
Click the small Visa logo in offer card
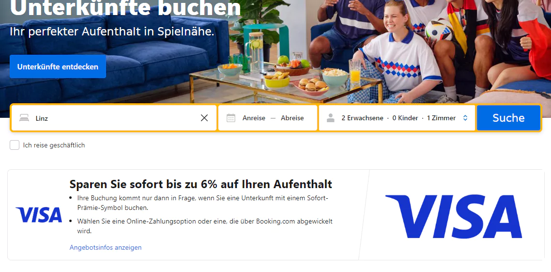[39, 215]
